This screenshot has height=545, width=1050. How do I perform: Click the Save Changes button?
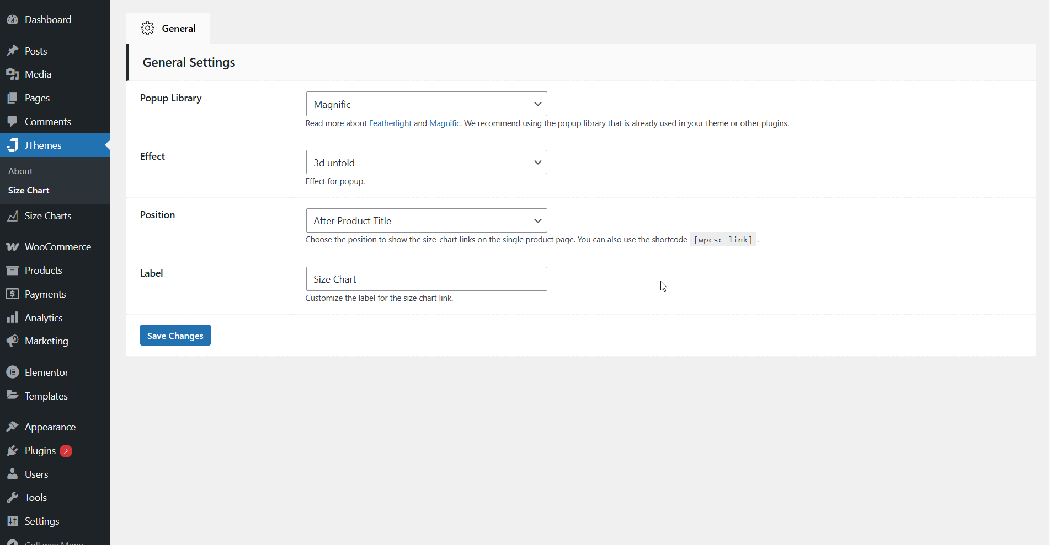pos(175,336)
